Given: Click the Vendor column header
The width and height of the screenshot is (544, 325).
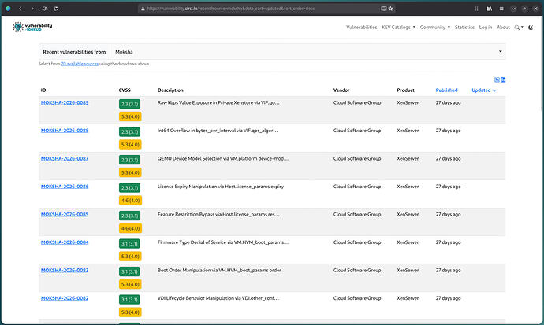Looking at the screenshot, I should [x=341, y=90].
